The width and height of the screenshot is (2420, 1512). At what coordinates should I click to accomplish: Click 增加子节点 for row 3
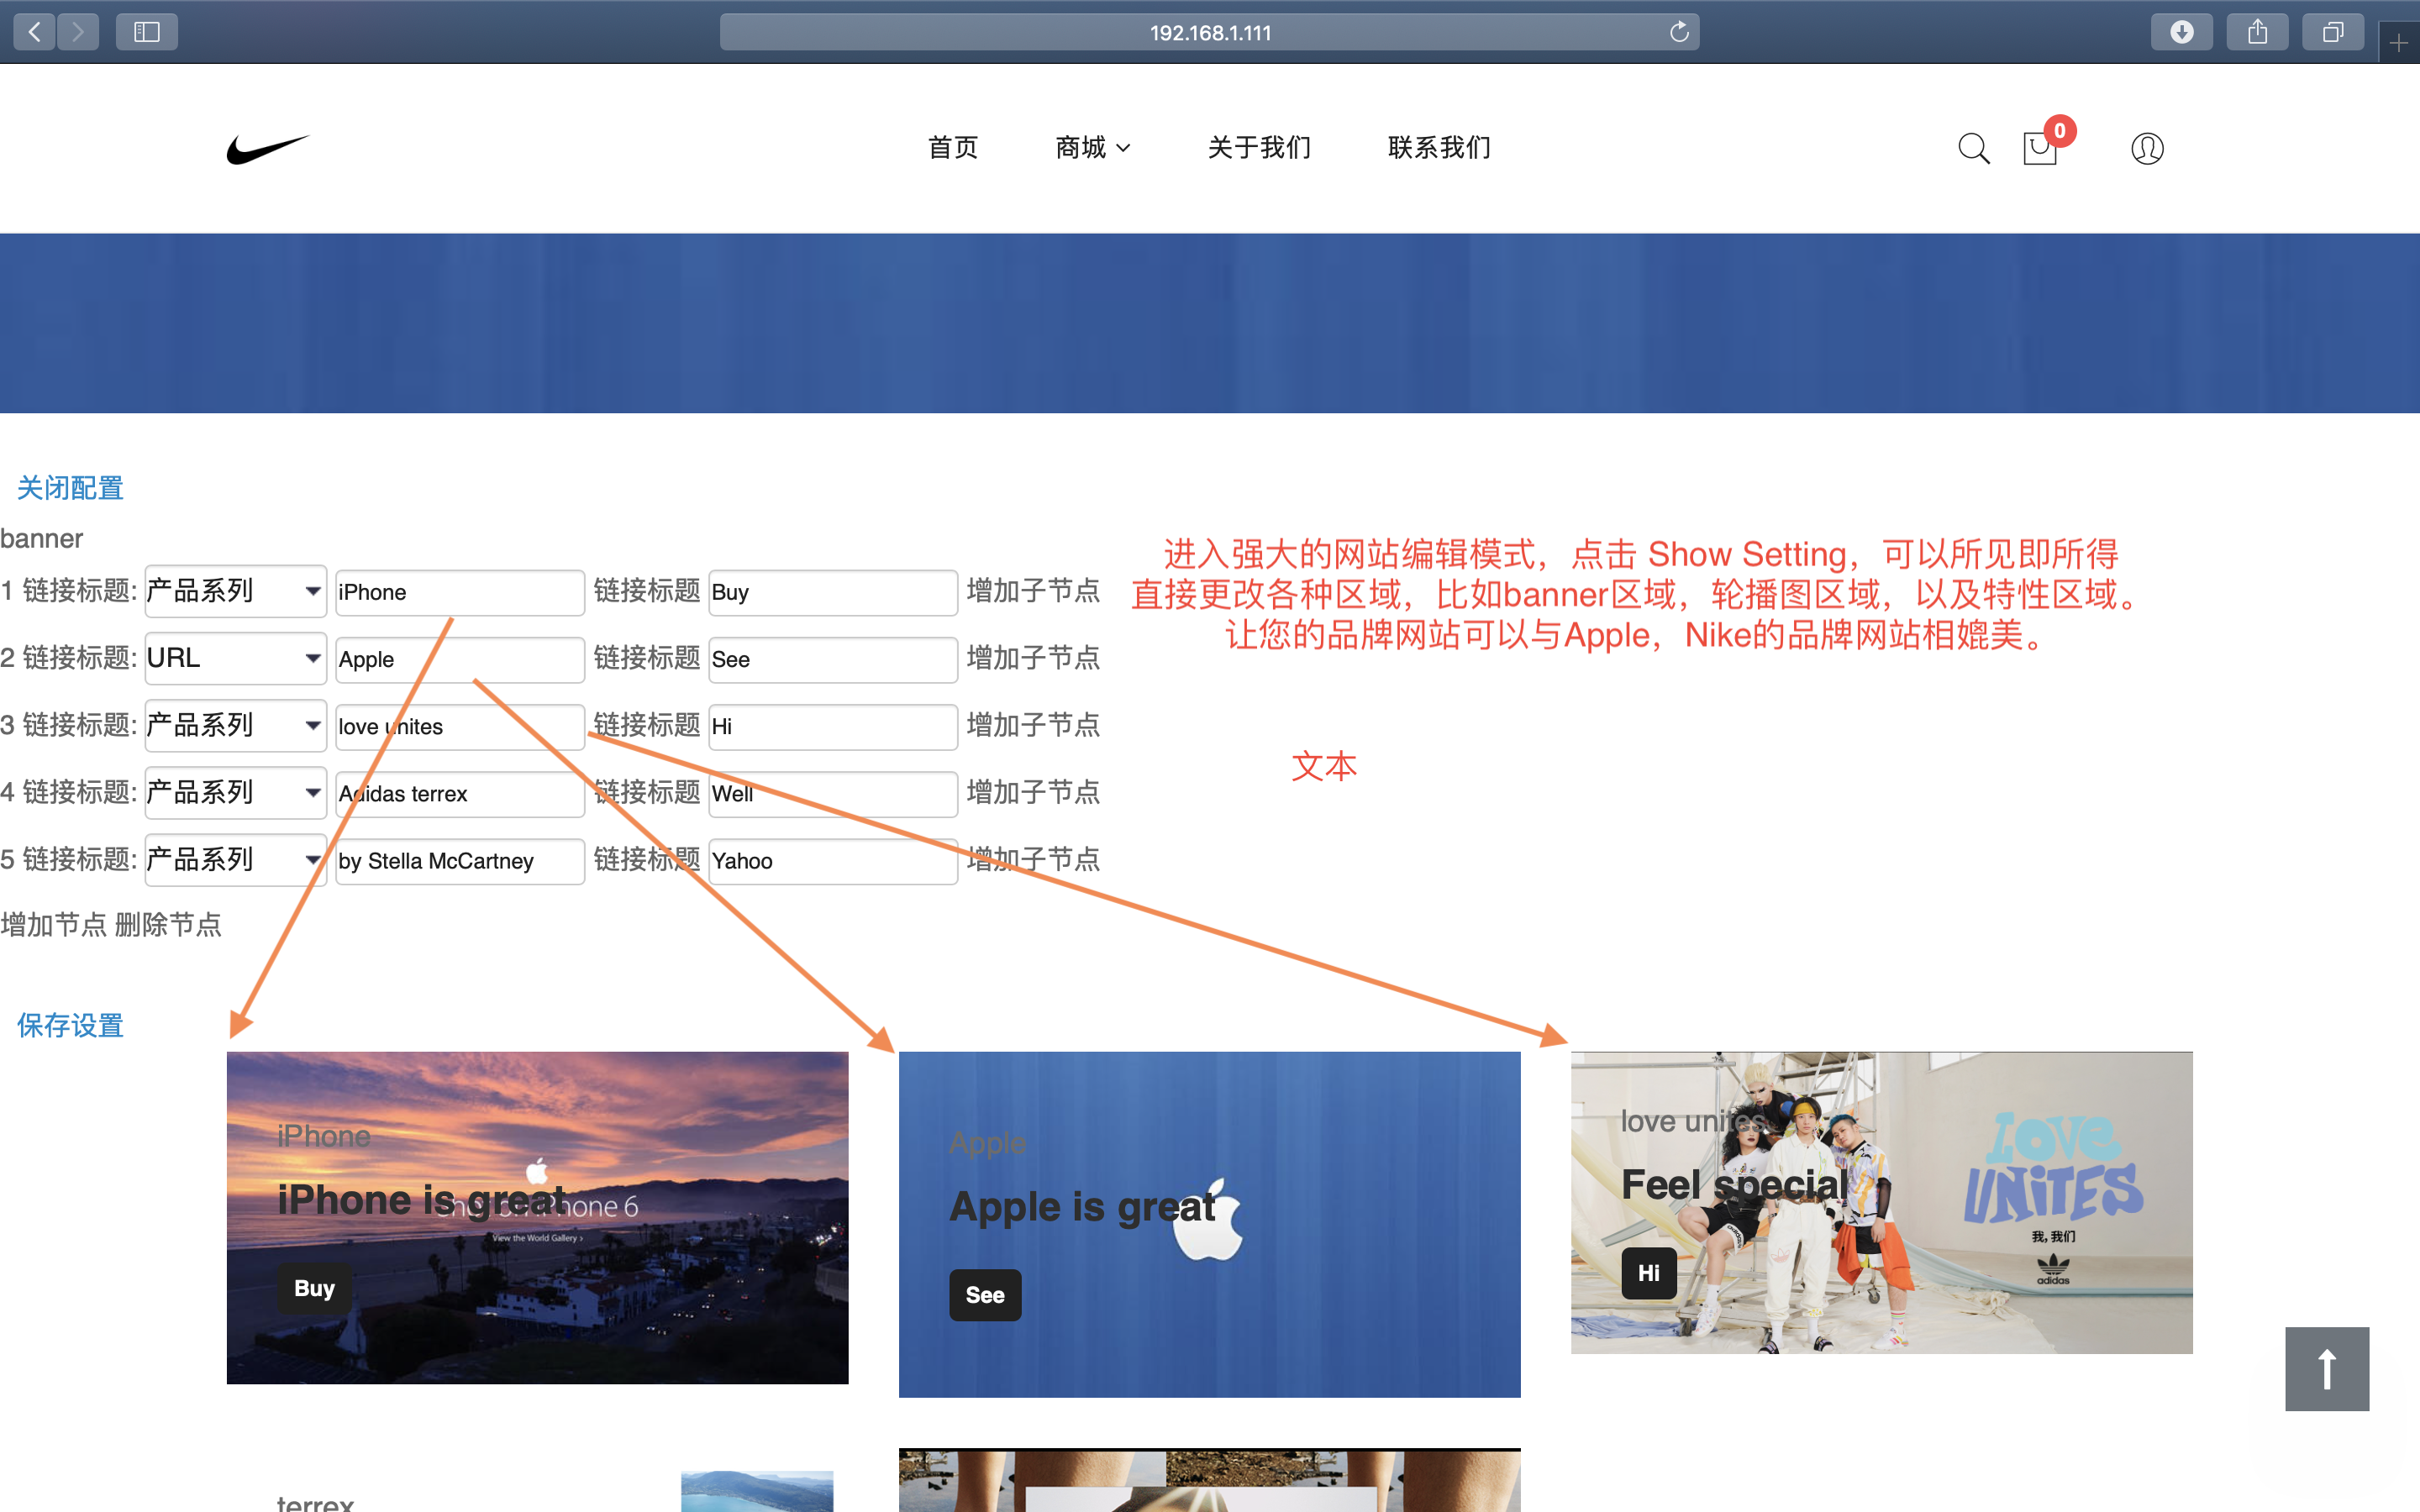tap(1033, 725)
